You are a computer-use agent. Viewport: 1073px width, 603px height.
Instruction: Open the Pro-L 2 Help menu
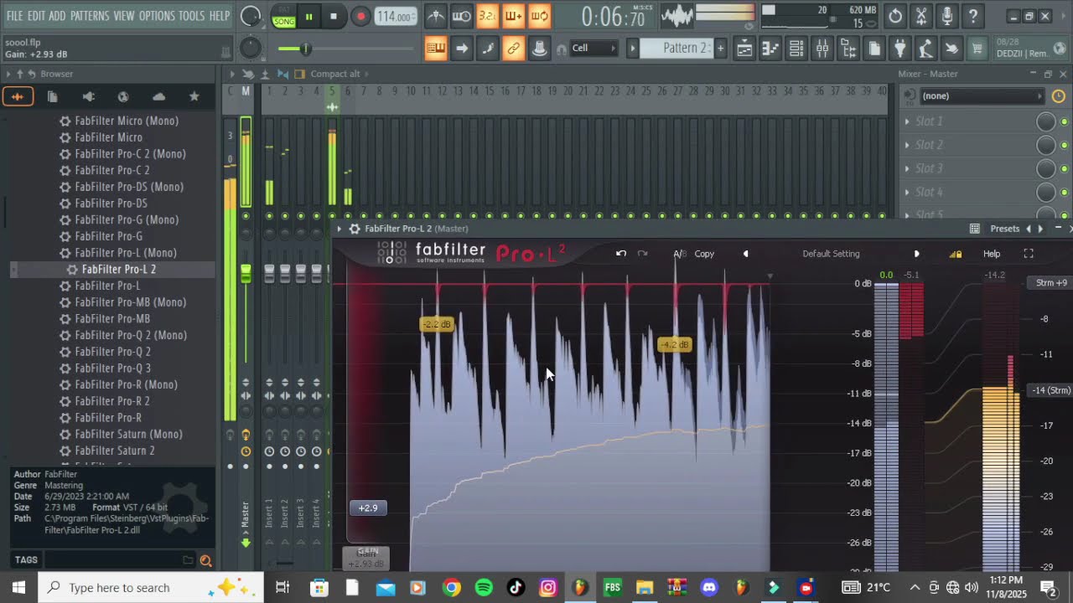coord(992,254)
